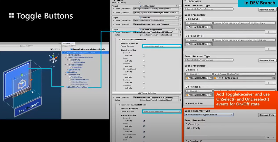Toggle PhysicalTouch Activate in selected theme
The image size is (278, 142).
pos(144,137)
